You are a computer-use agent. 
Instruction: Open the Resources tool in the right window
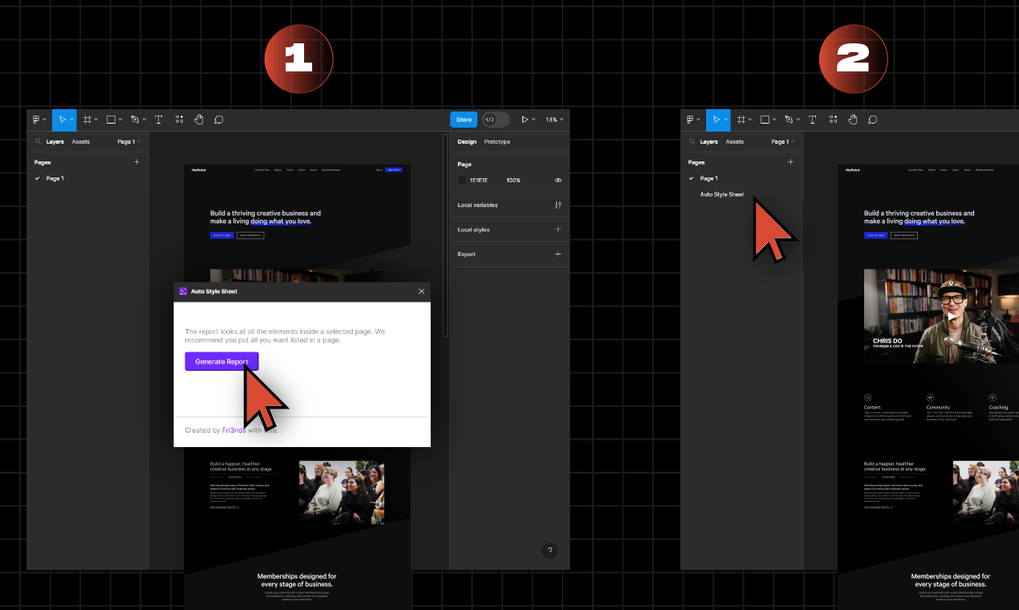click(x=833, y=120)
